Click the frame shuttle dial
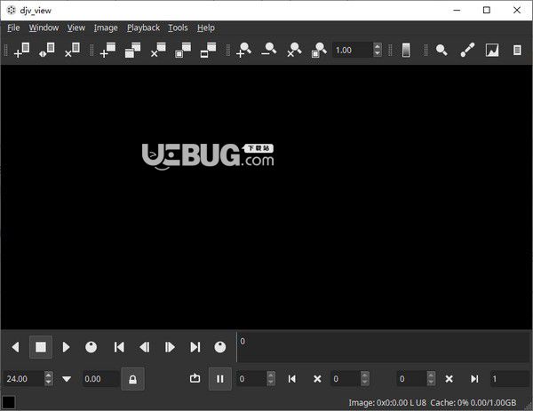Viewport: 533px width, 411px height. (x=220, y=347)
